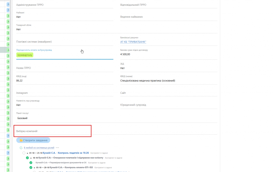Image resolution: width=273 pixels, height=172 pixels.
Task: Open the Кучмій С.А. - Контроль податків за 10.26 task
Action: (66, 153)
